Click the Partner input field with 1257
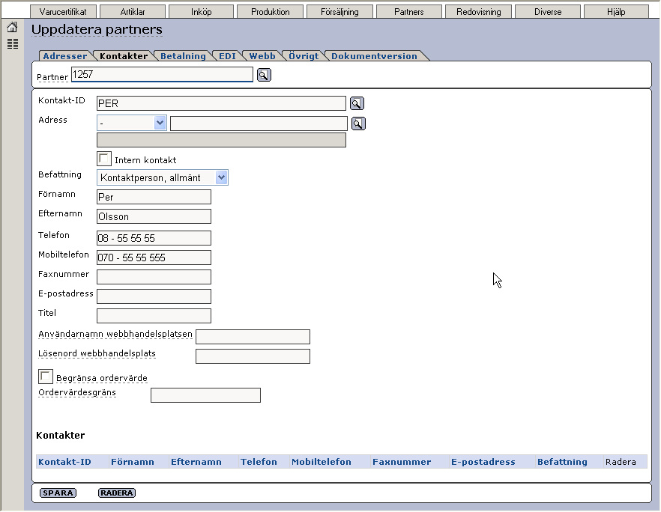Screen dimensions: 661x512 tap(163, 75)
